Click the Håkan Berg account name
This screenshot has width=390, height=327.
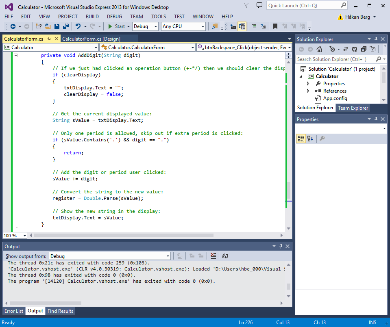pos(357,17)
